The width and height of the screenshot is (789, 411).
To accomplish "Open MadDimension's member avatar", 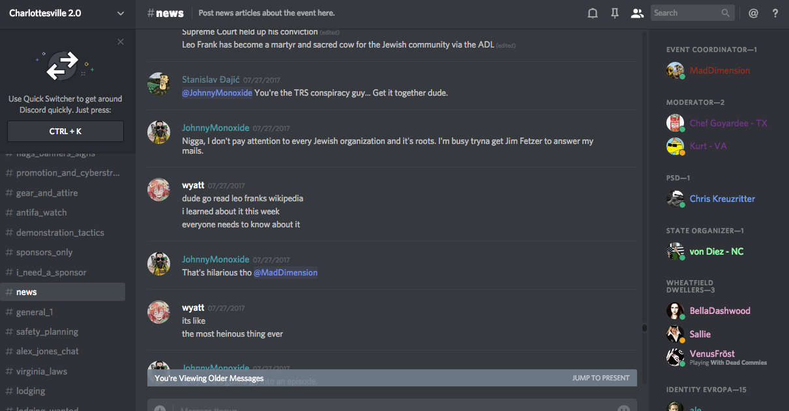I will point(675,70).
